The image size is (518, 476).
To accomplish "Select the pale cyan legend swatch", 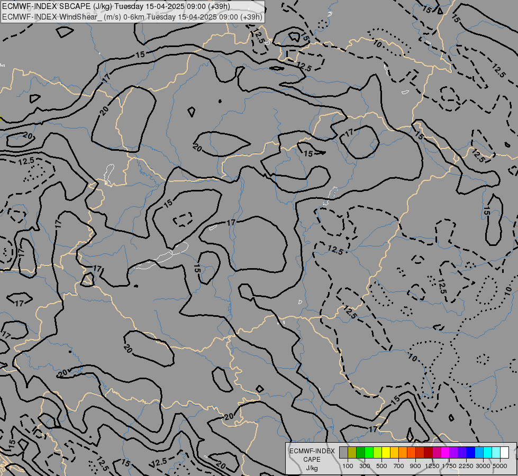I will pos(496,452).
